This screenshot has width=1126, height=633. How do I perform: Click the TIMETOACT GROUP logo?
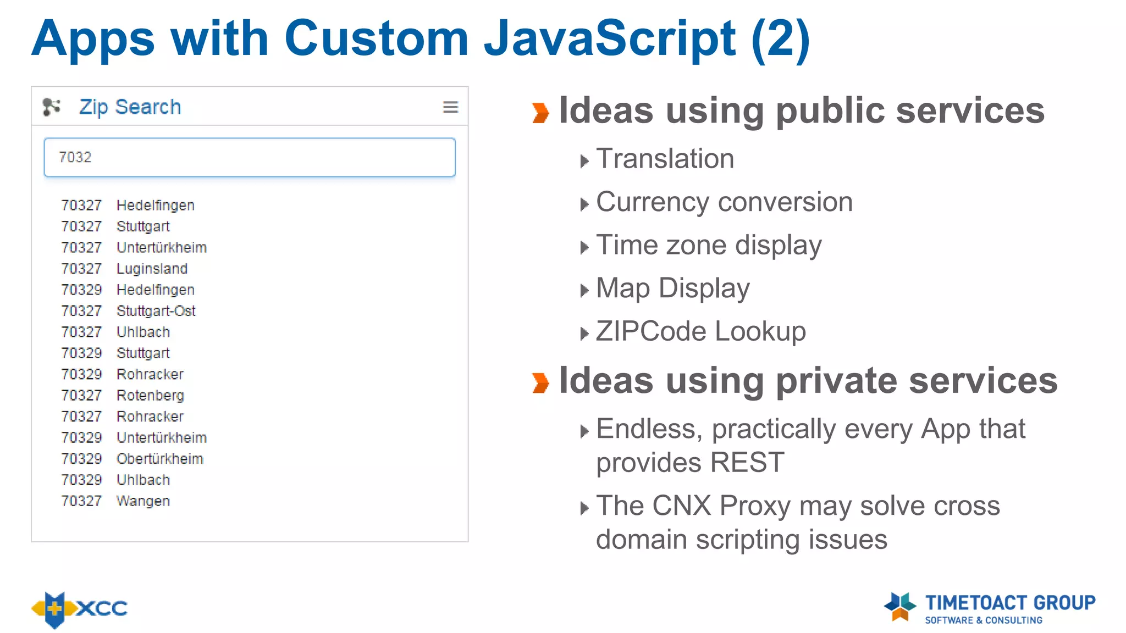point(989,608)
